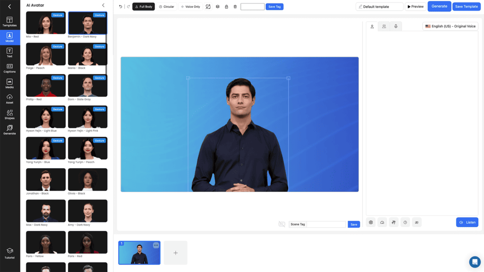Select Maria - Black avatar
Screen dimensions: 484x272
[88, 54]
